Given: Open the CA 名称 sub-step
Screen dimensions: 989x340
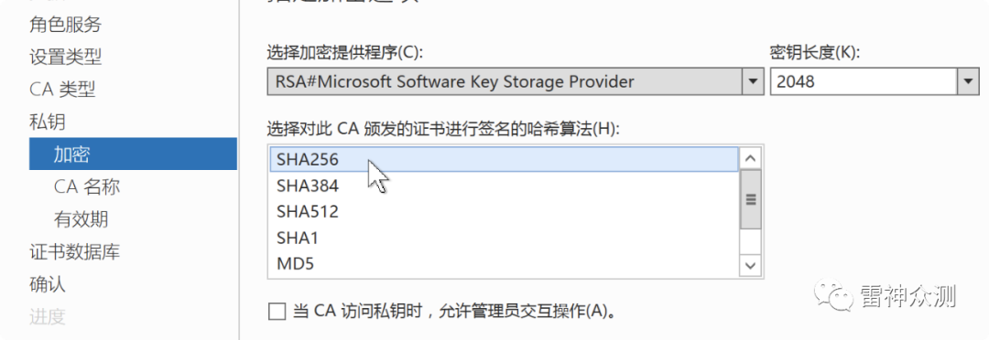Looking at the screenshot, I should (x=86, y=186).
